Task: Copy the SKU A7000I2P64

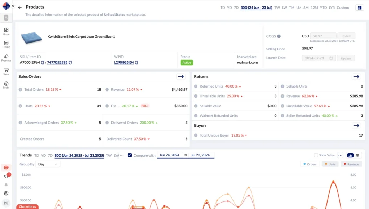Action: (x=43, y=62)
